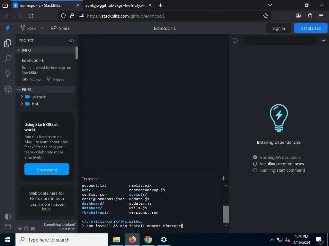Open the Fork dropdown arrow
Viewport: 329px width, 246px height.
click(42, 28)
